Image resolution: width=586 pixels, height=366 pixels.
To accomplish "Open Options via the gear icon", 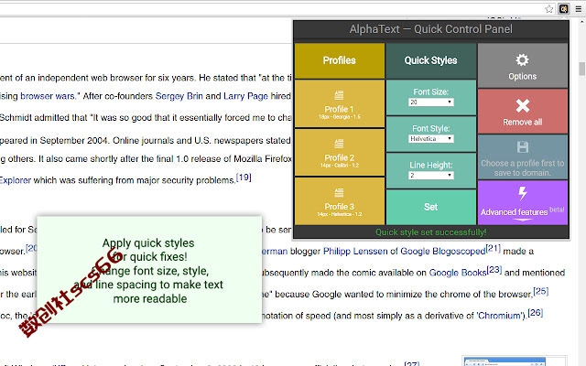I will (x=522, y=60).
